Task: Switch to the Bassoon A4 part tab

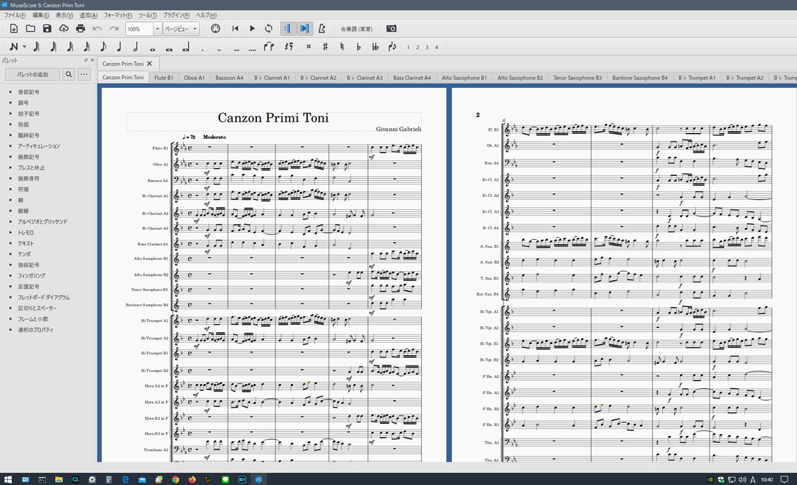Action: (x=229, y=78)
